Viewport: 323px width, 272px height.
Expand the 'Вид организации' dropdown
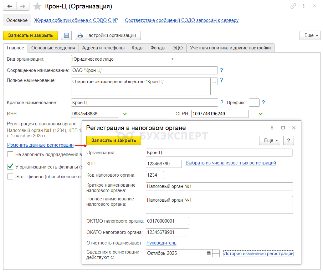[x=172, y=59]
